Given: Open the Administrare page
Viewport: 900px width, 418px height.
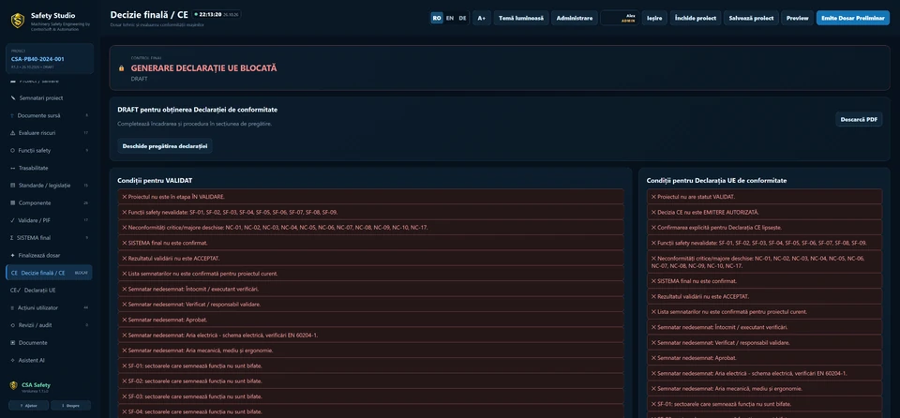Looking at the screenshot, I should 575,18.
